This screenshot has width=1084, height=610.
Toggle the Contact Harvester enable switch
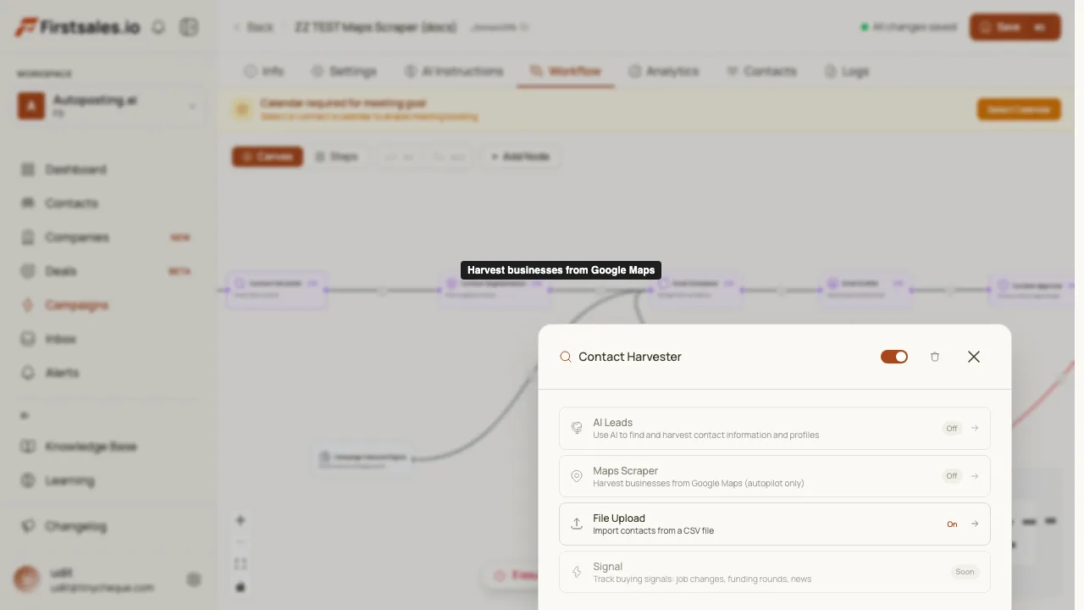(894, 357)
